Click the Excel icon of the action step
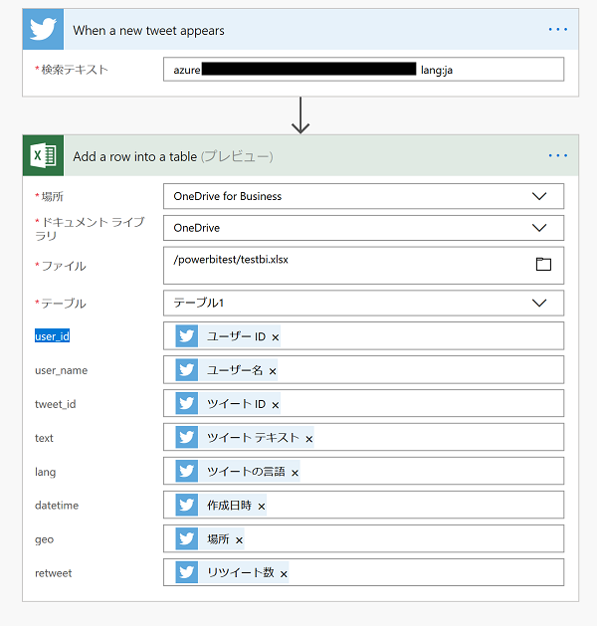Image resolution: width=597 pixels, height=626 pixels. (x=43, y=155)
